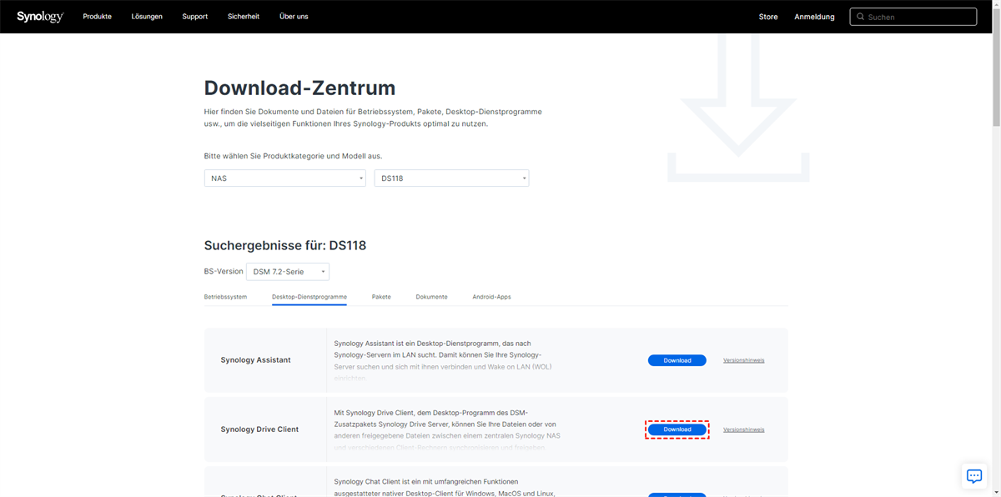Select the Dokumente tab

coord(431,297)
